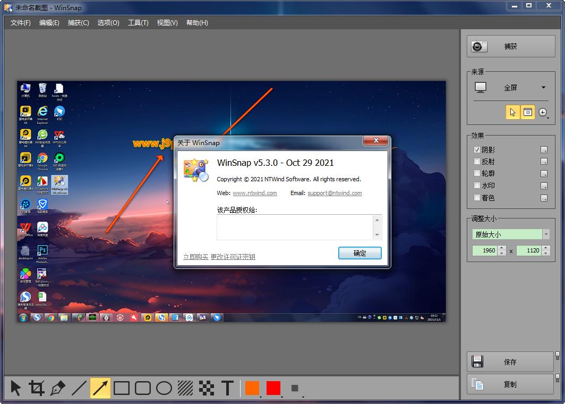Open 着色 effect settings button
This screenshot has width=565, height=404.
coord(544,198)
